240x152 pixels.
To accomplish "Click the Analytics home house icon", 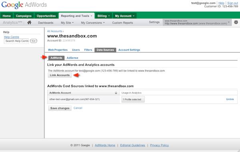I will point(29,22).
